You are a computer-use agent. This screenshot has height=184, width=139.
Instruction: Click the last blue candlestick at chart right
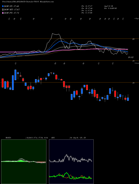click(128, 99)
